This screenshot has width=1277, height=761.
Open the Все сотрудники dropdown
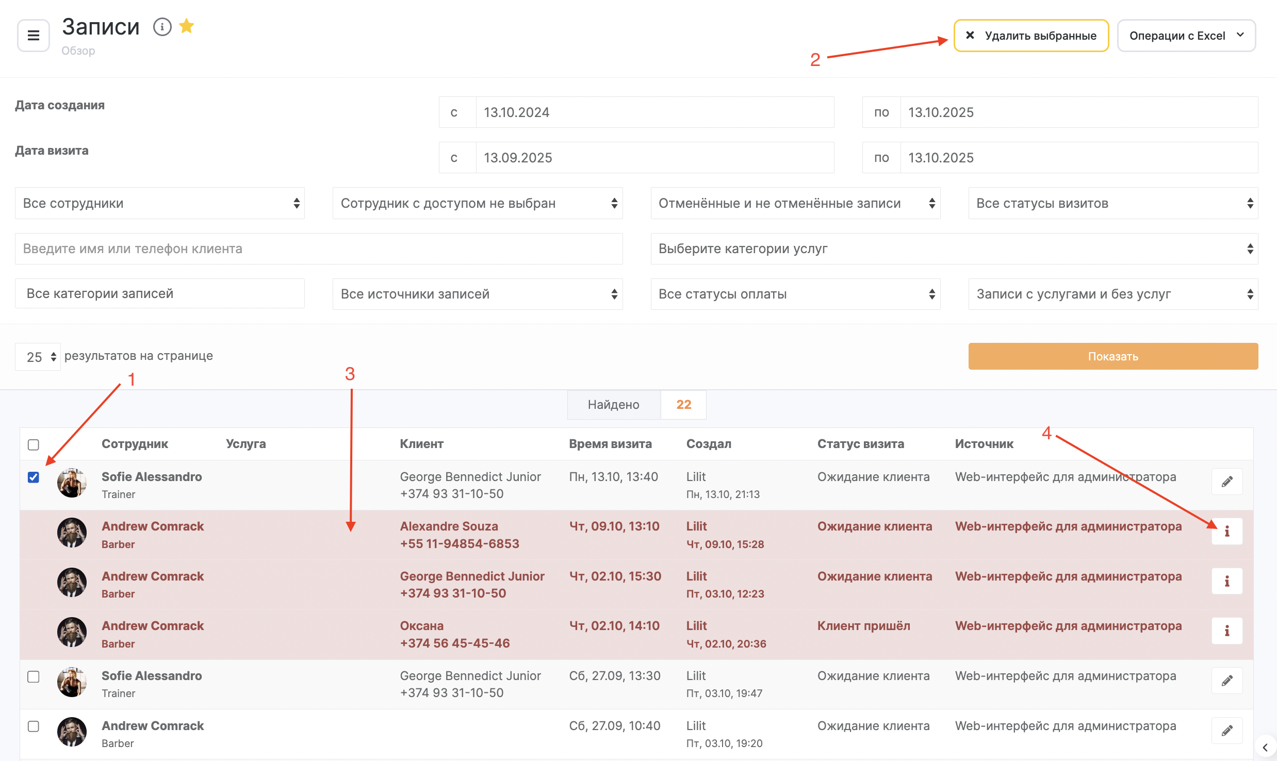[x=160, y=203]
